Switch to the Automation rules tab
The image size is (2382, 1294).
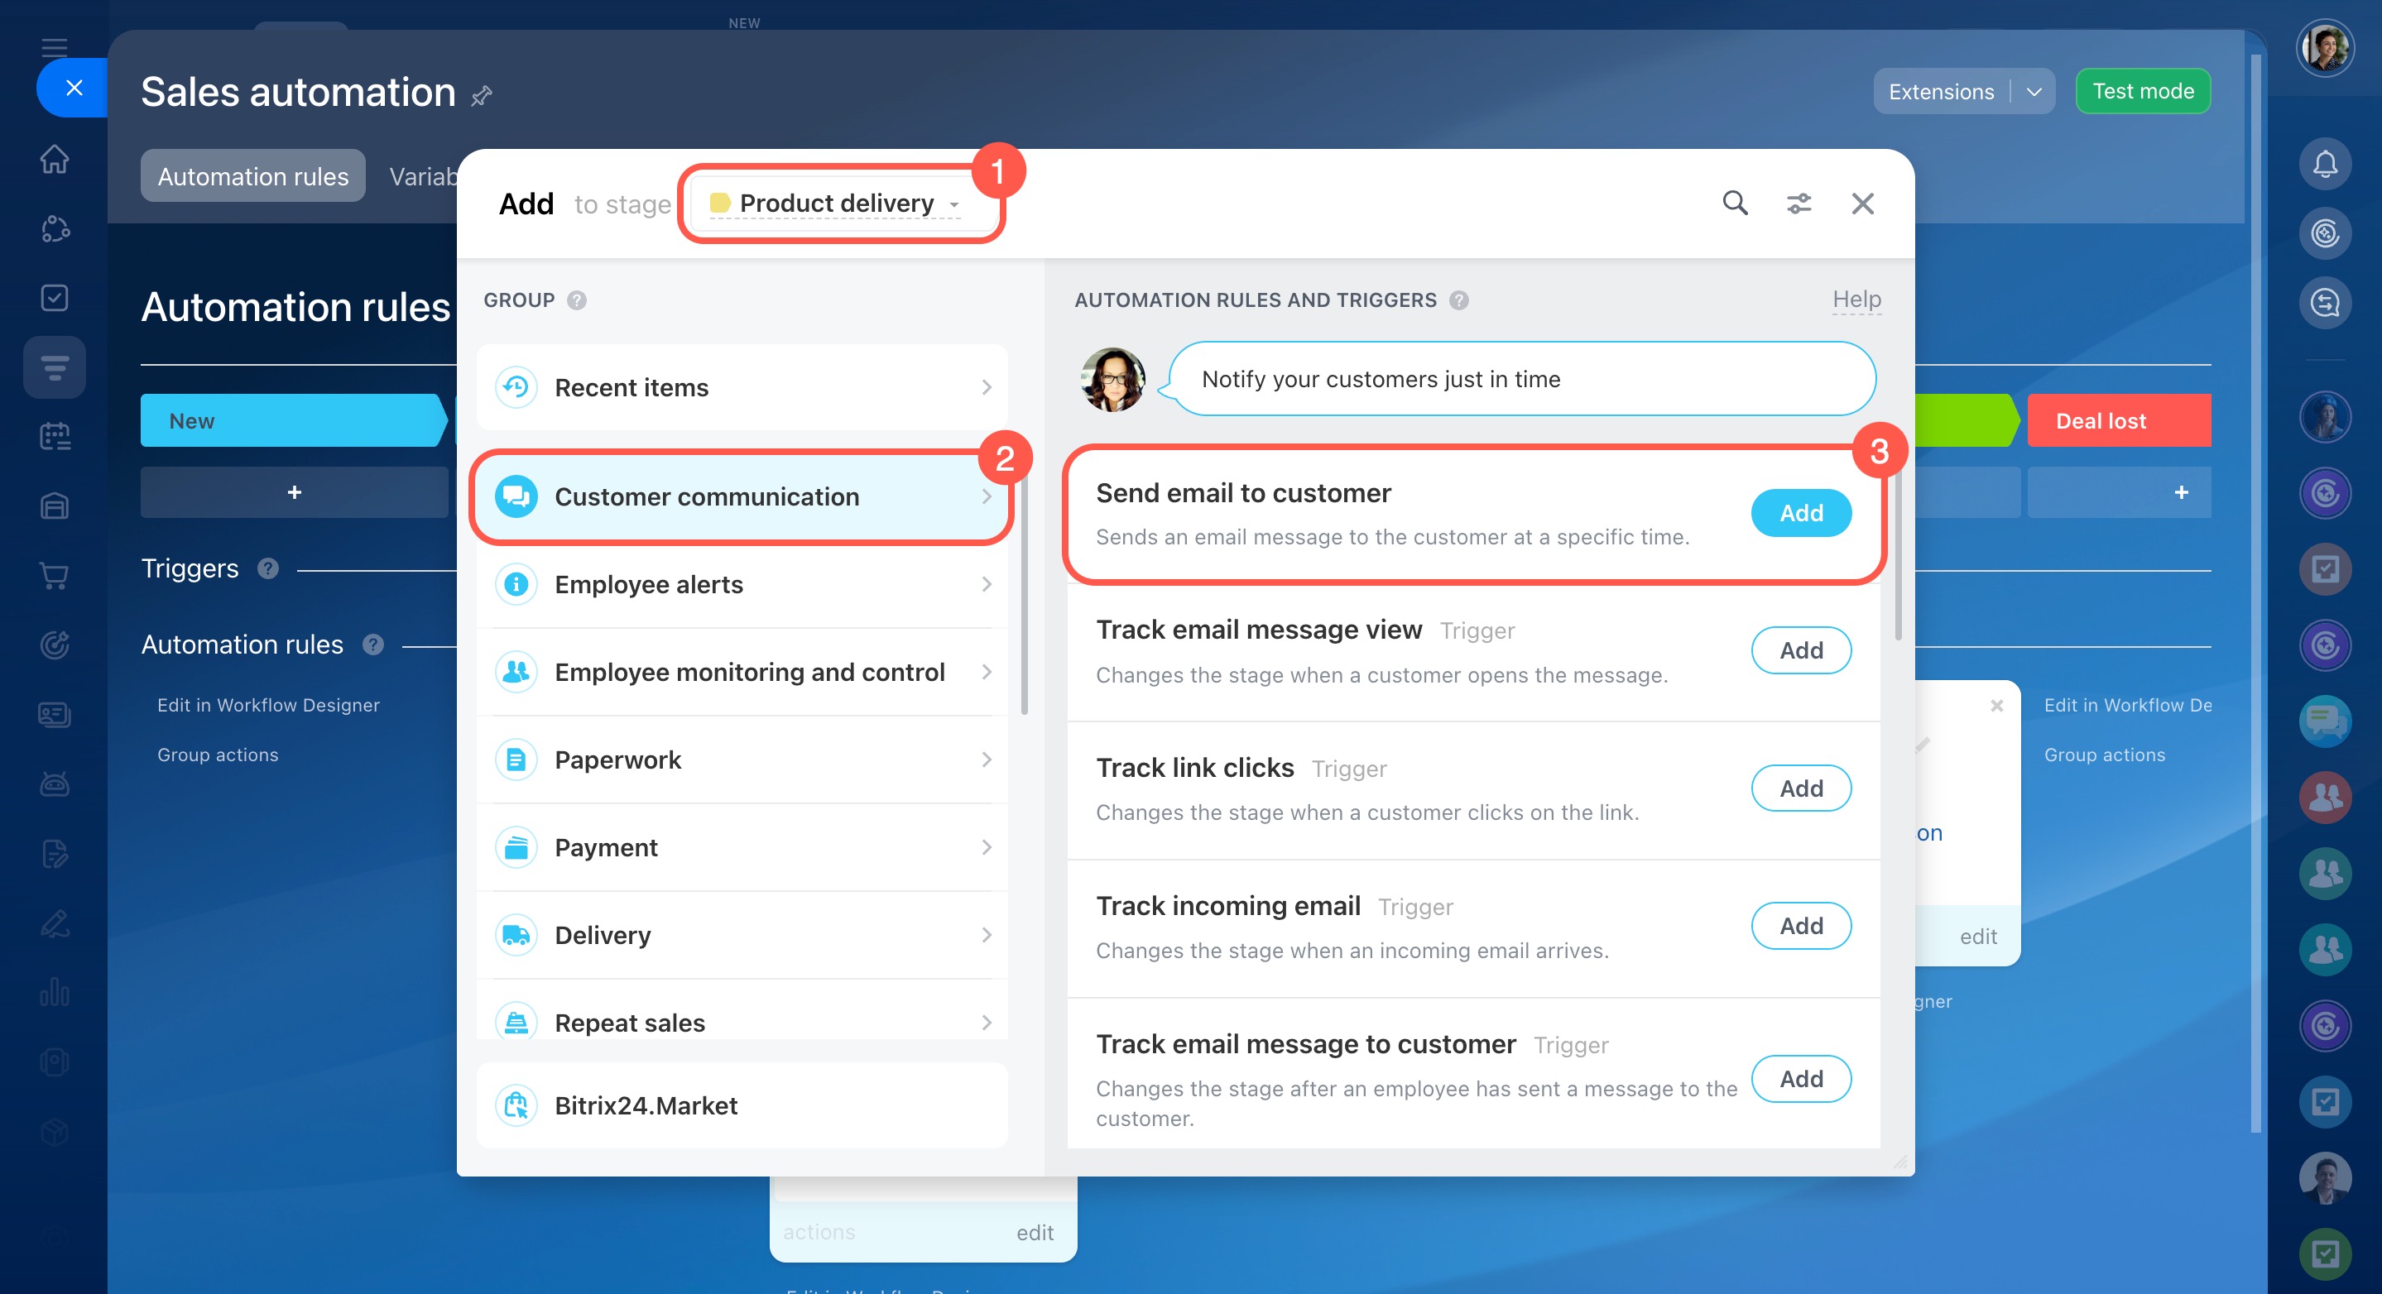(252, 175)
